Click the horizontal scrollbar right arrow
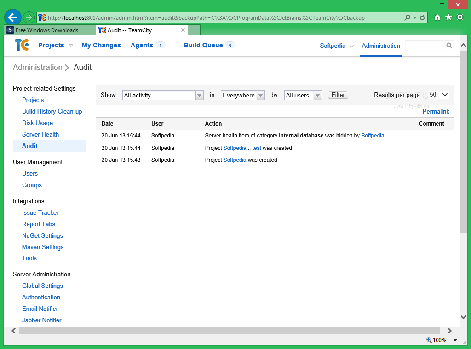The height and width of the screenshot is (349, 471). (449, 331)
